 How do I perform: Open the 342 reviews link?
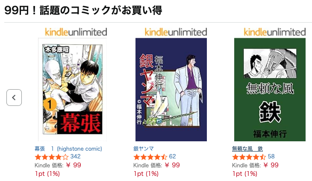coord(75,157)
